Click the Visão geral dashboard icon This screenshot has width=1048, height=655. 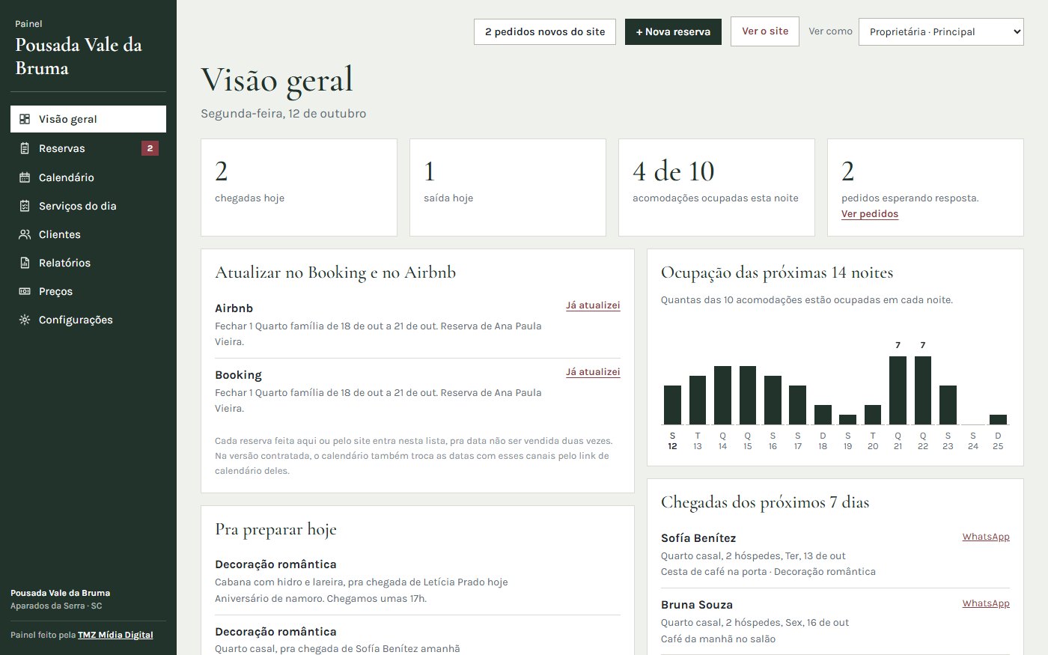[x=25, y=119]
